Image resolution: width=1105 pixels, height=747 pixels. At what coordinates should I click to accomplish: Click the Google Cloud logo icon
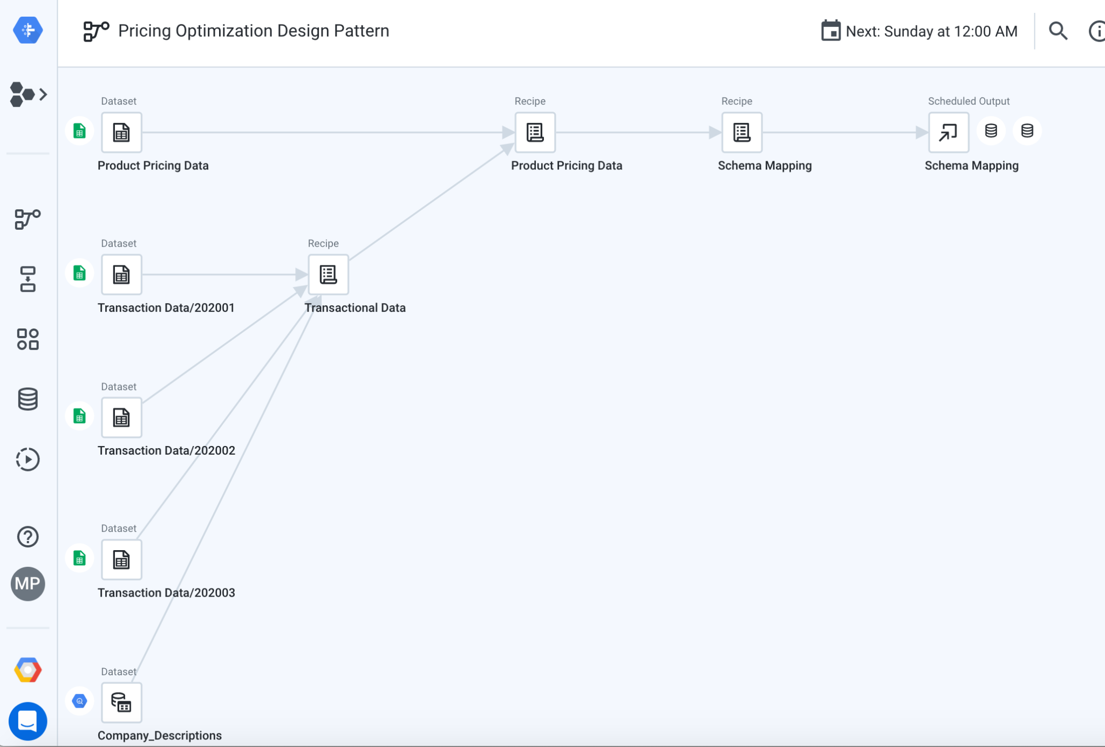pos(28,670)
